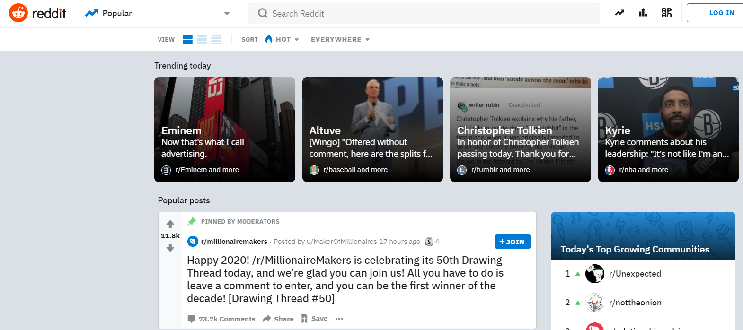Open r/Unexpected in Top Growing Communities

pos(635,274)
